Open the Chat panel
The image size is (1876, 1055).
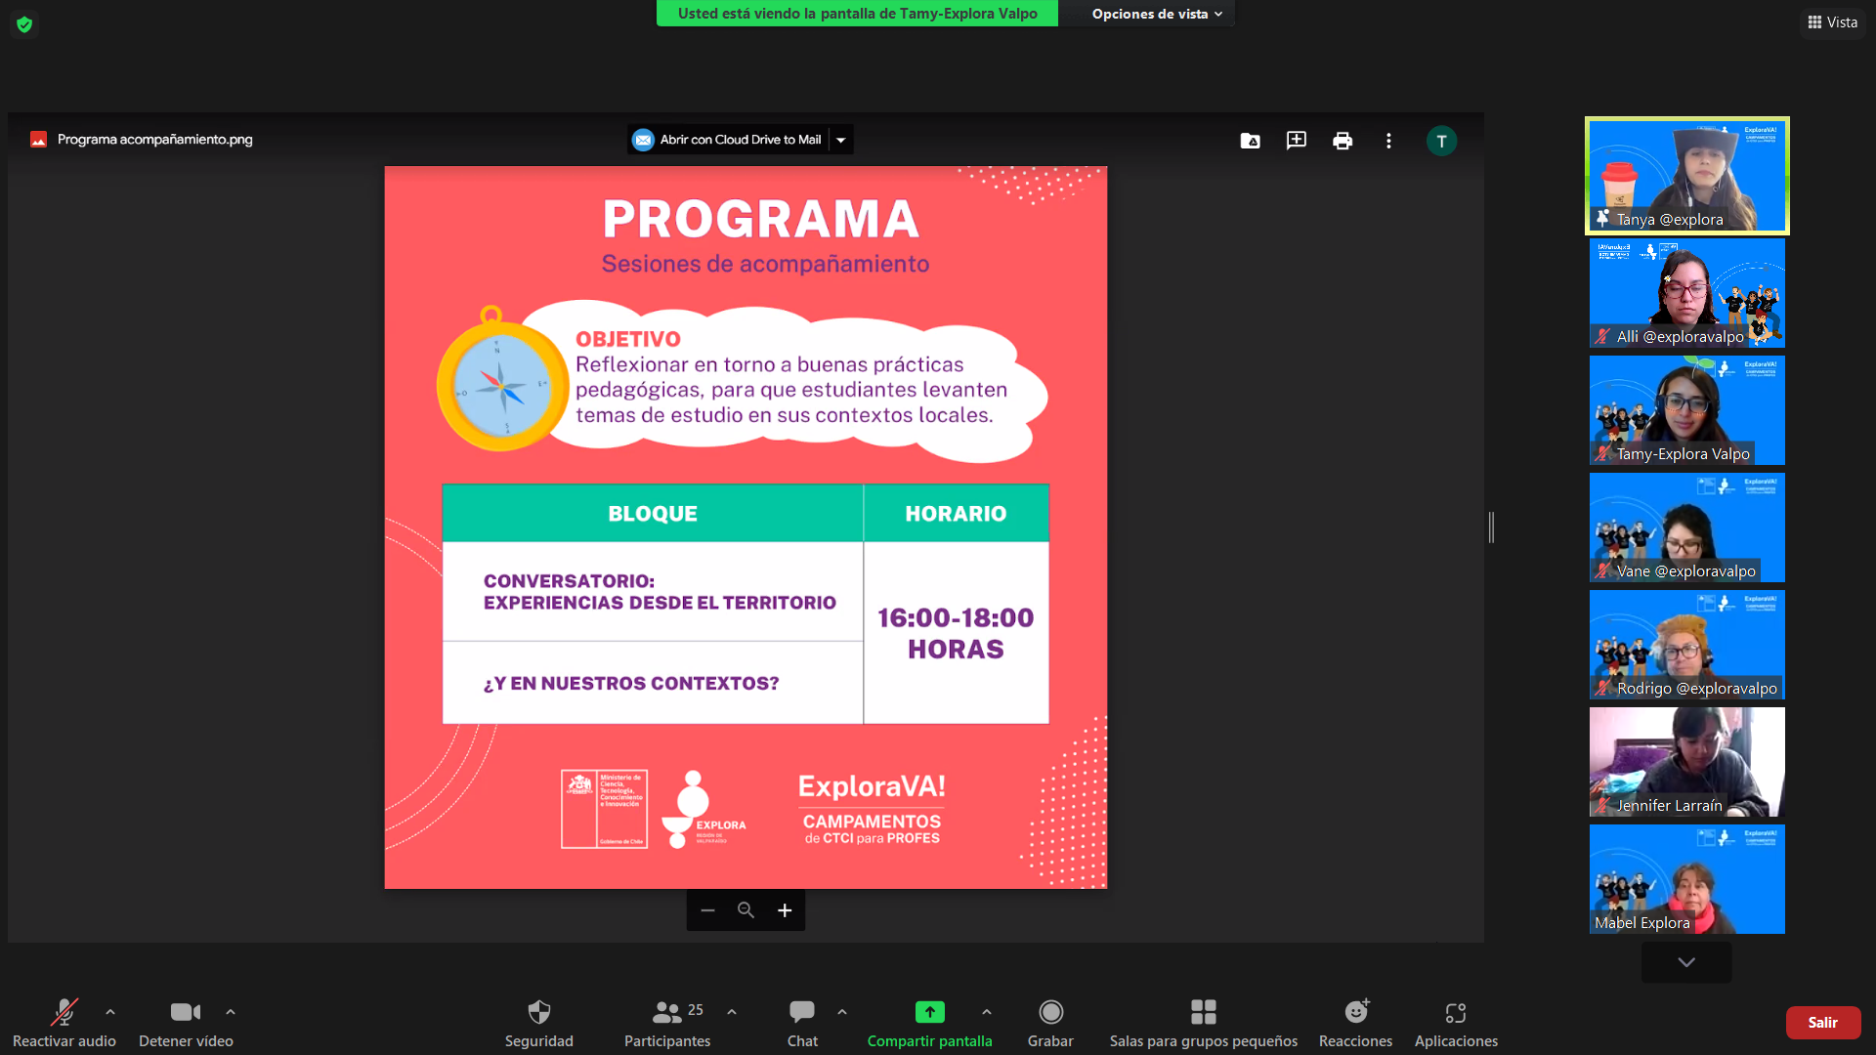802,1012
